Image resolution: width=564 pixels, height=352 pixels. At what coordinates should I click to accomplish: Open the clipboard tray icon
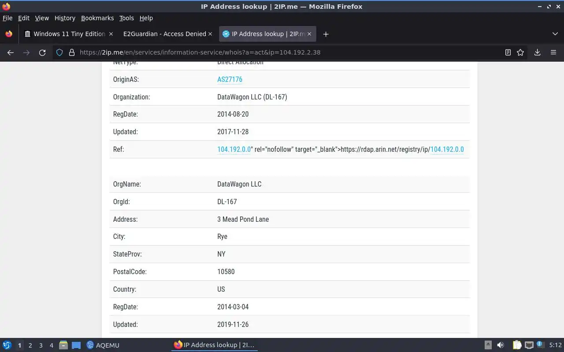(517, 345)
